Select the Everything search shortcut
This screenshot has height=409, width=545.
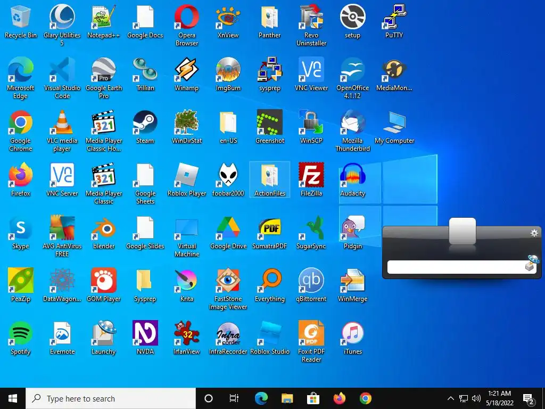[270, 285]
